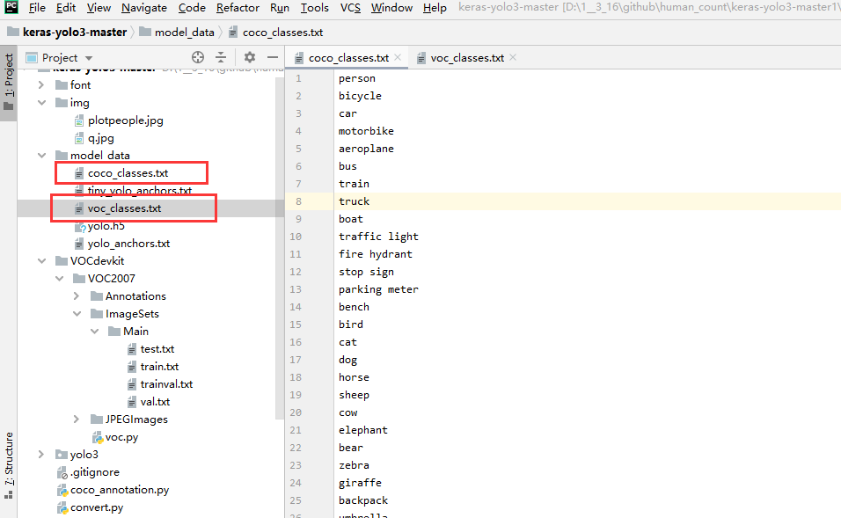Select yolo.h5 in the project tree
The width and height of the screenshot is (841, 518).
(106, 226)
